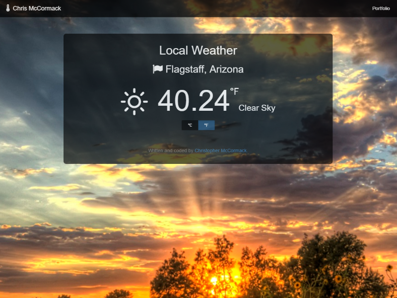Select the °F unit toggle button
Screen dimensions: 397x298
(x=206, y=125)
